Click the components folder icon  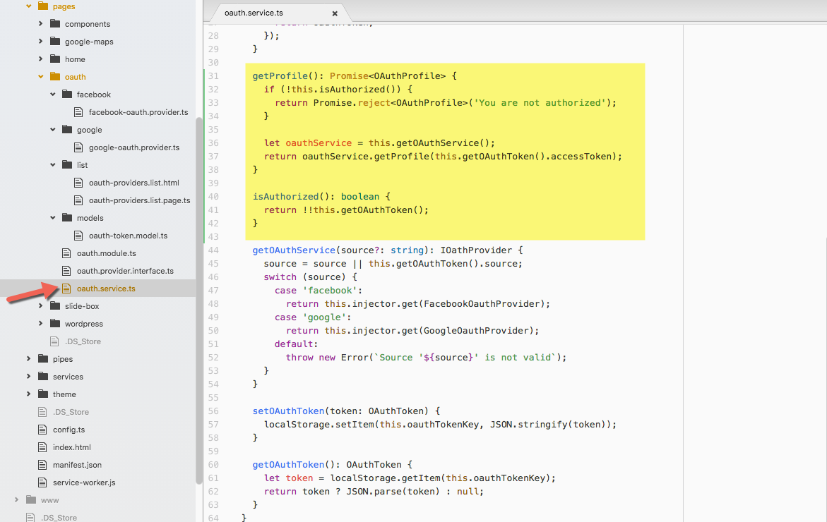(x=55, y=24)
